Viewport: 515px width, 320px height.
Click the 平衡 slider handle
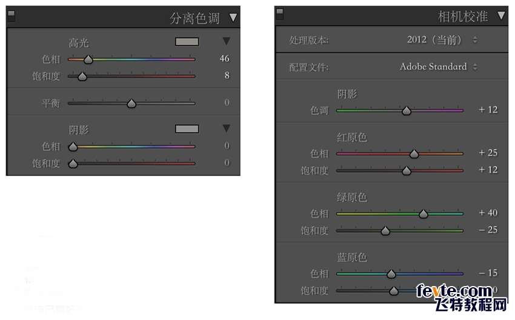pos(131,104)
